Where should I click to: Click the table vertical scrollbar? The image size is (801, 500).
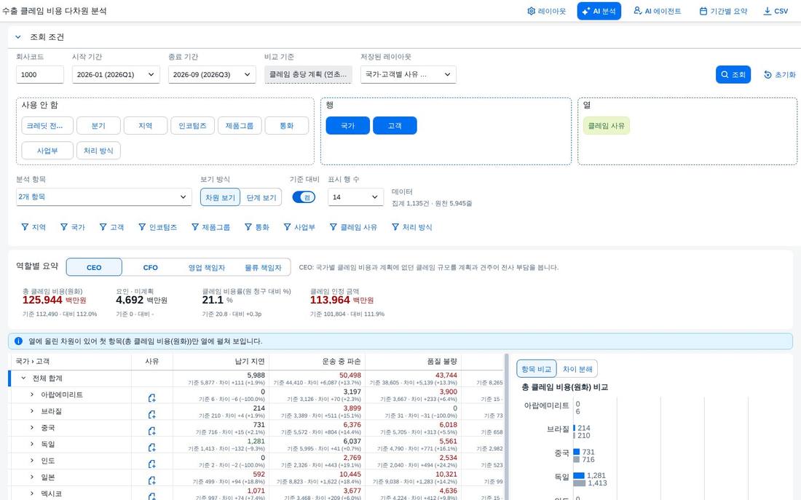[506, 426]
